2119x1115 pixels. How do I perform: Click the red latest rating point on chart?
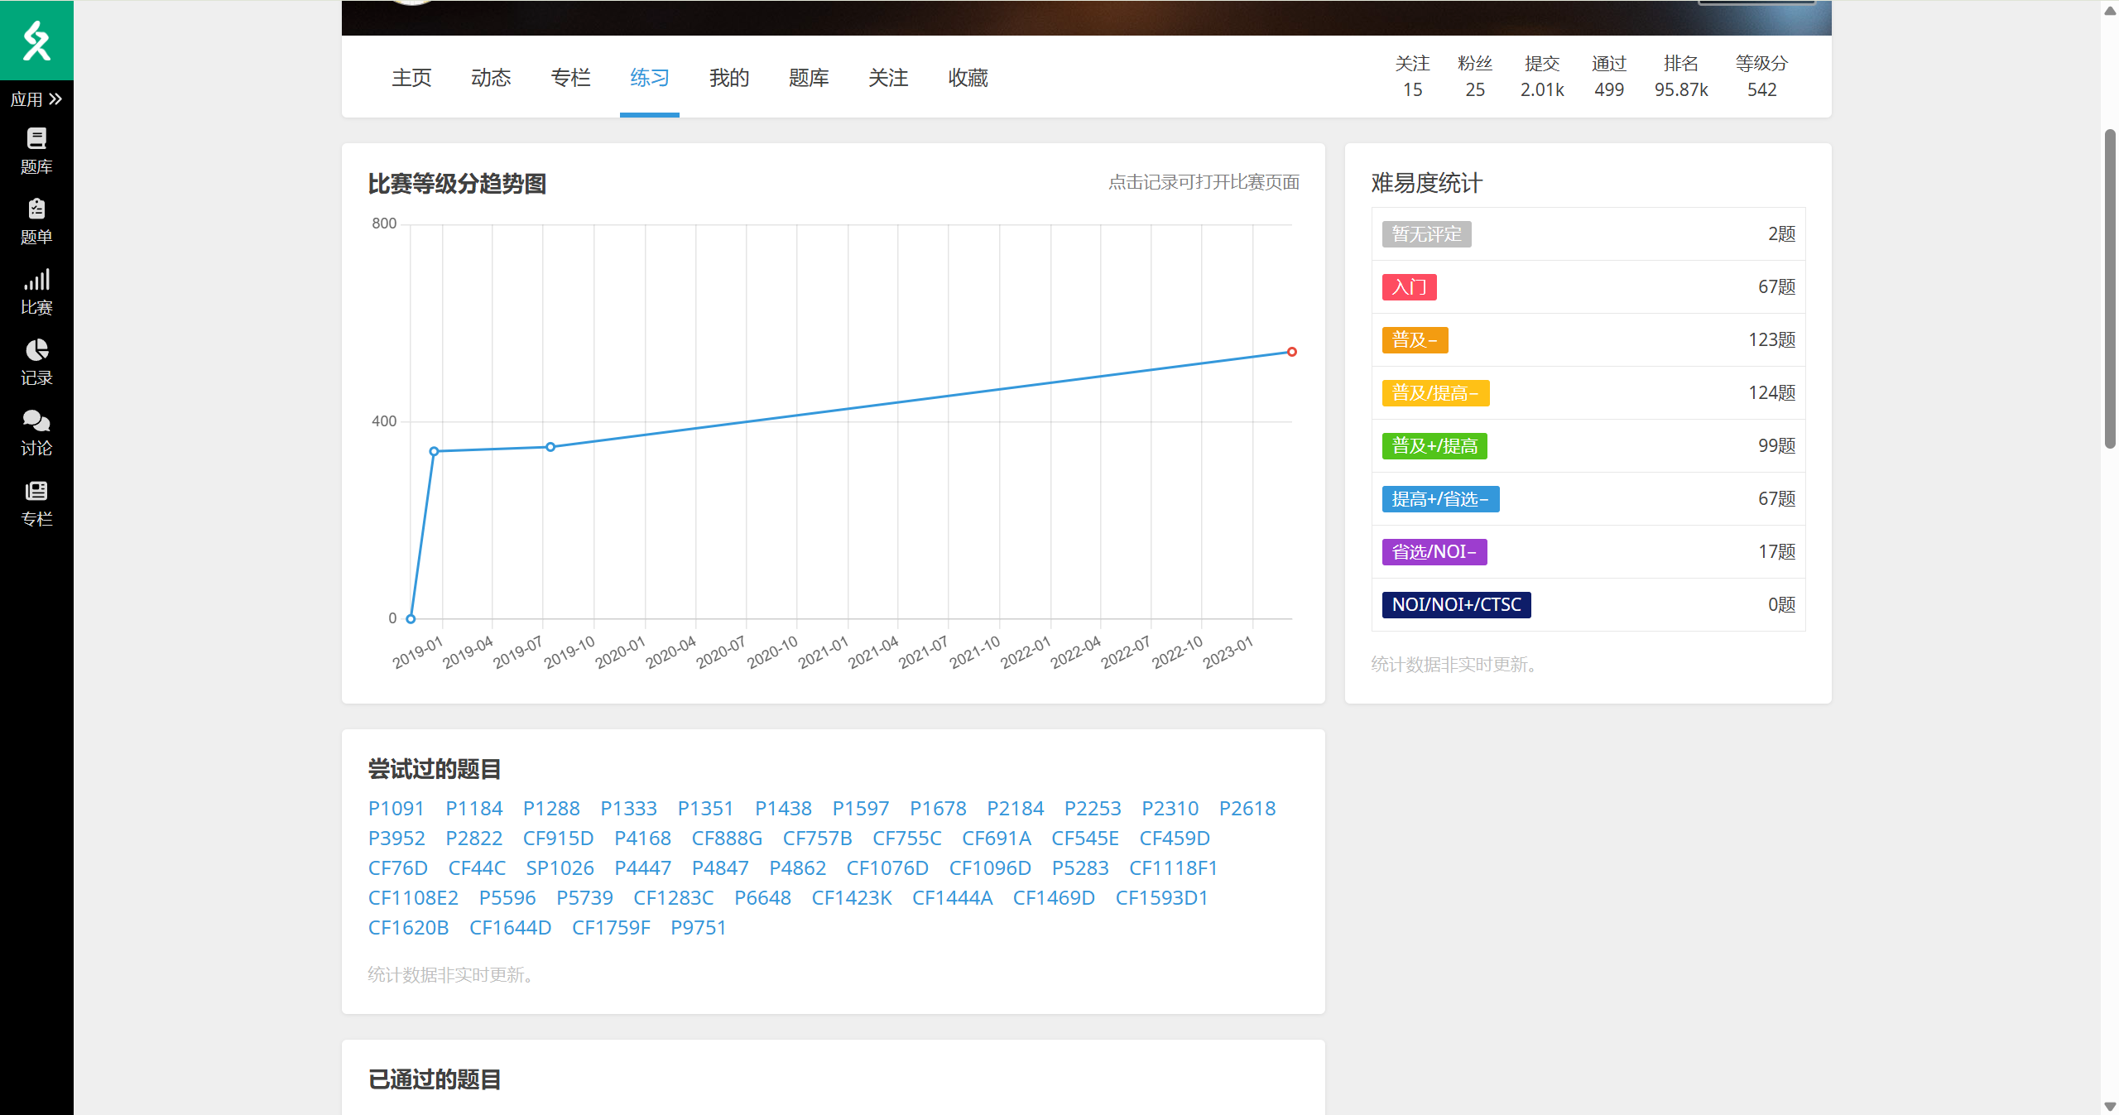[1291, 352]
